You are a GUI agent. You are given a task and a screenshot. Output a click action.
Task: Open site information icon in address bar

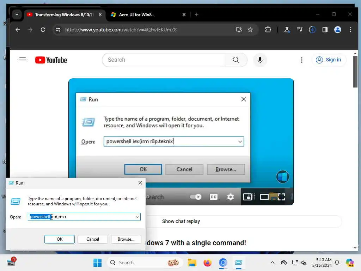58,30
